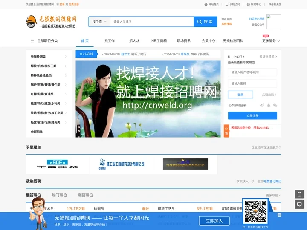Select the 无损检测百科 navigation tab

pos(233,41)
